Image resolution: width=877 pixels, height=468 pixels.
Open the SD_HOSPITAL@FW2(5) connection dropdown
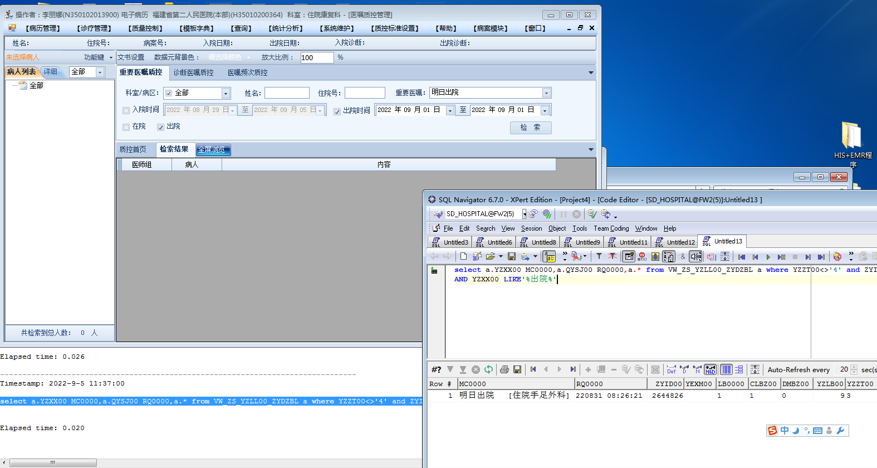point(524,214)
